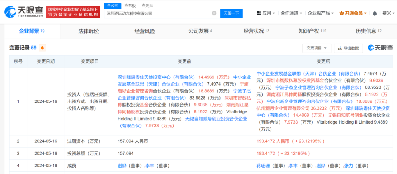Image resolution: width=397 pixels, height=174 pixels.
Task: Open the 应用 dropdown menu
Action: click(266, 13)
